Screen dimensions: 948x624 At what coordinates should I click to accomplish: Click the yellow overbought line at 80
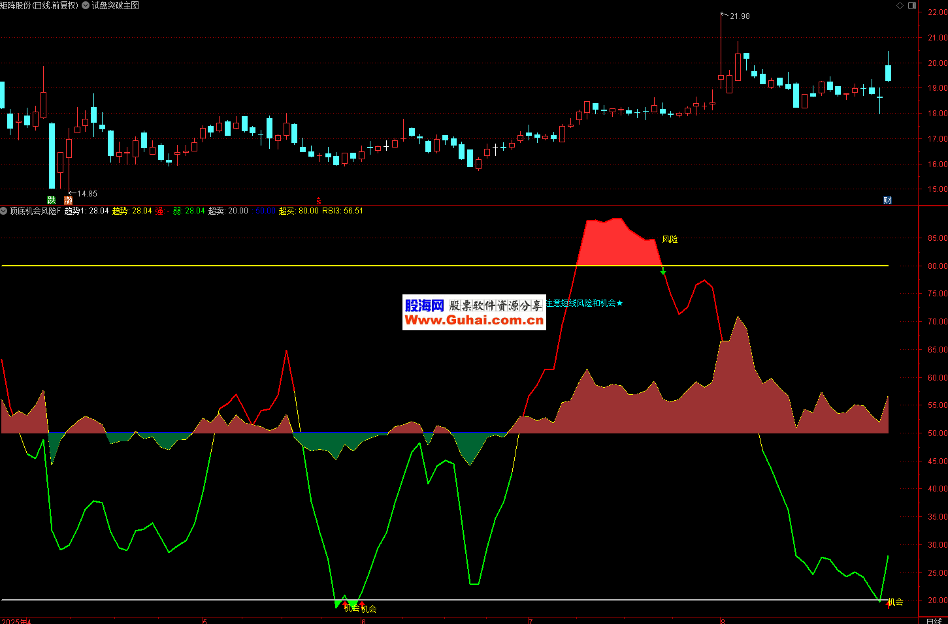tap(444, 266)
